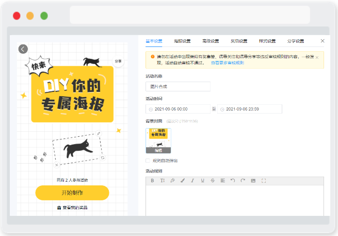Switch to 高级设置 tab
The height and width of the screenshot is (236, 338).
[211, 41]
